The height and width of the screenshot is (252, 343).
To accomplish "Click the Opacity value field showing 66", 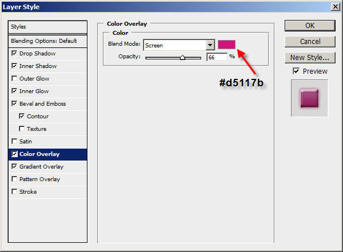I will [x=217, y=57].
